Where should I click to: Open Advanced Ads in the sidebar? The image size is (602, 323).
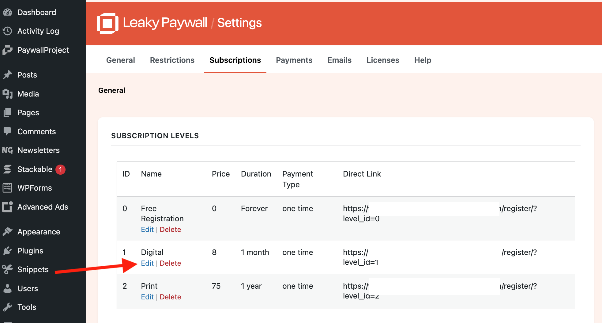[43, 207]
